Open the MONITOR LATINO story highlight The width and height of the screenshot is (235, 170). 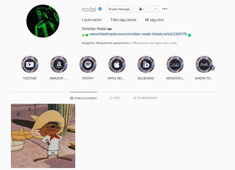tap(175, 65)
